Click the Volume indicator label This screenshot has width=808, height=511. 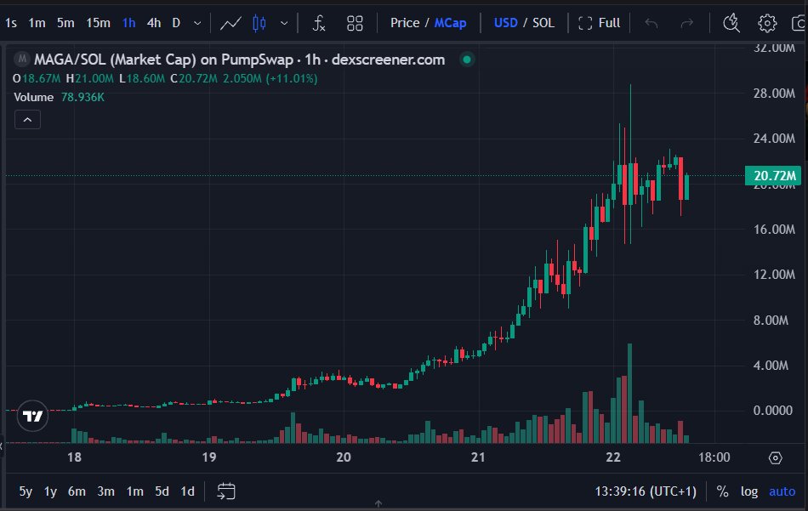pos(33,98)
